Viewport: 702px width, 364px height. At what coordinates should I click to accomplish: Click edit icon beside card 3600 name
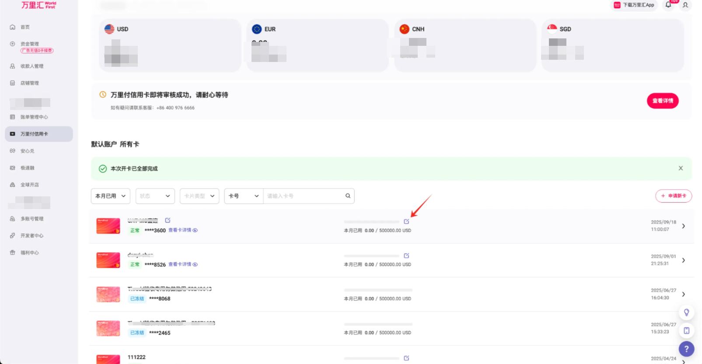pos(168,220)
